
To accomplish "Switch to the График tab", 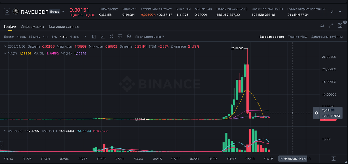I will click(10, 26).
